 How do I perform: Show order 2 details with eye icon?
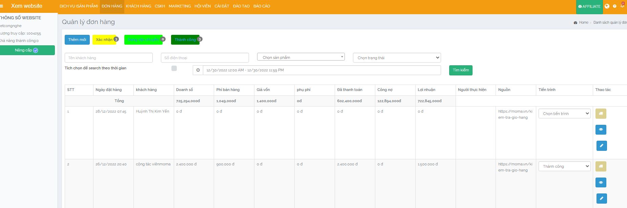pyautogui.click(x=601, y=183)
